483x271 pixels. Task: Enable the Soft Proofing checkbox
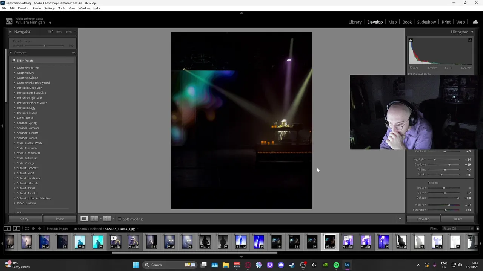(120, 219)
